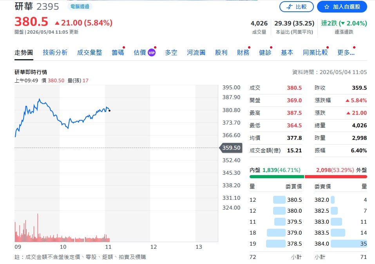Image resolution: width=375 pixels, height=264 pixels.
Task: Click the 最低 value 364.5
Action: tap(294, 125)
